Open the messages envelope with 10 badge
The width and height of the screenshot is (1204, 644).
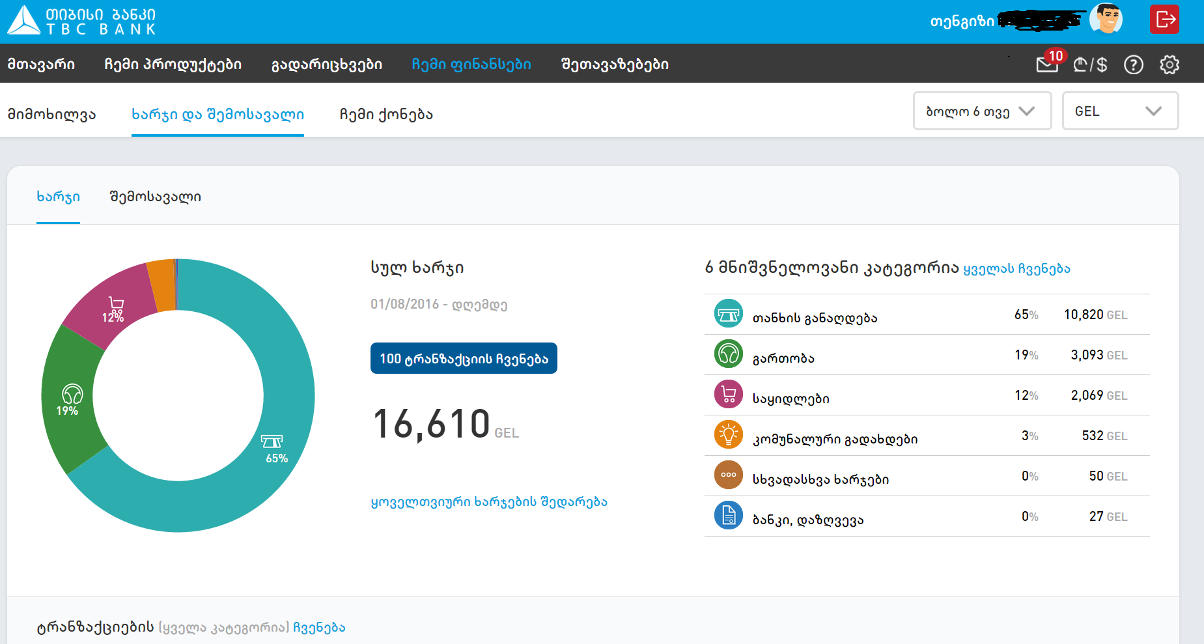click(1047, 64)
